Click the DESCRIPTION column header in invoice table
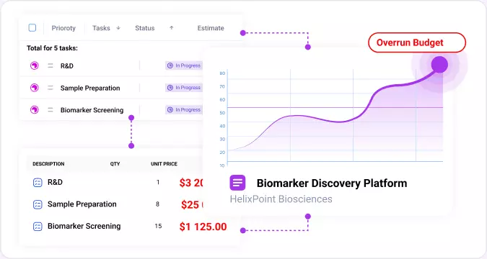 click(x=48, y=164)
